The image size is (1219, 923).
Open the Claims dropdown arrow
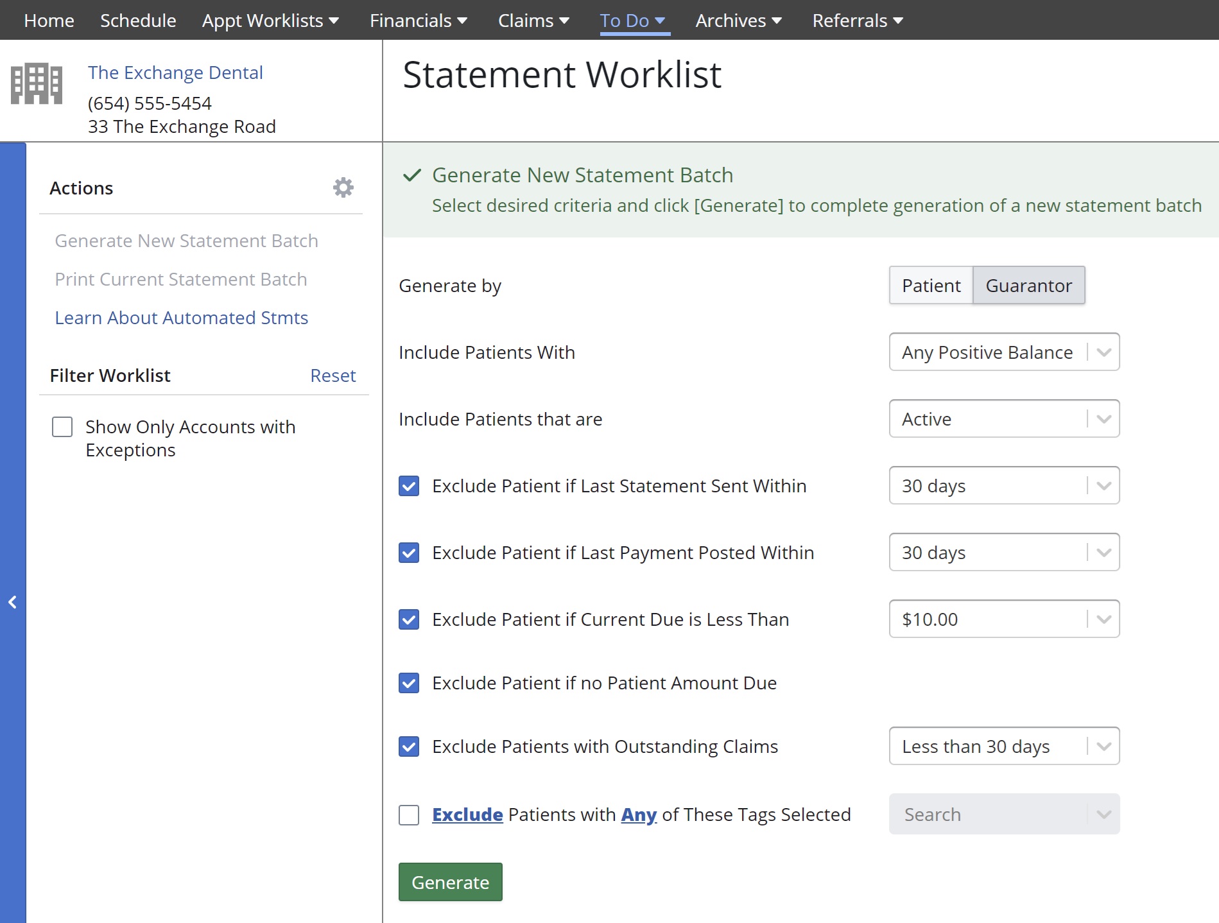tap(564, 21)
